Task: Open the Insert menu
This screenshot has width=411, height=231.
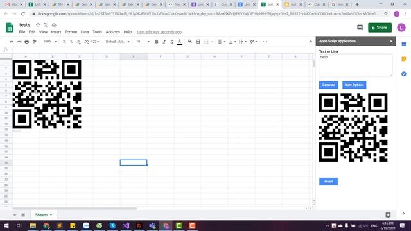Action: [x=56, y=32]
